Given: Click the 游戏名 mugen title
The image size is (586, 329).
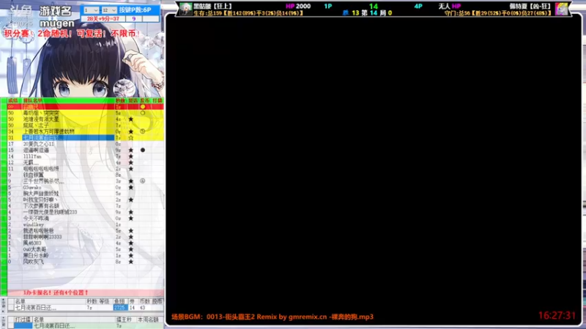Looking at the screenshot, I should tap(56, 17).
